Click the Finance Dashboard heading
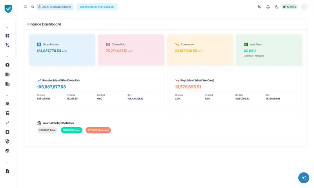Image resolution: width=314 pixels, height=188 pixels. click(x=44, y=24)
